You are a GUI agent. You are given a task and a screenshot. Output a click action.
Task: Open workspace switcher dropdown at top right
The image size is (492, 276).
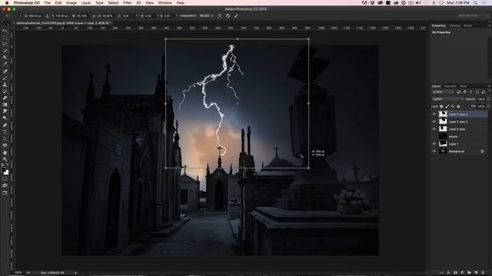(x=473, y=15)
